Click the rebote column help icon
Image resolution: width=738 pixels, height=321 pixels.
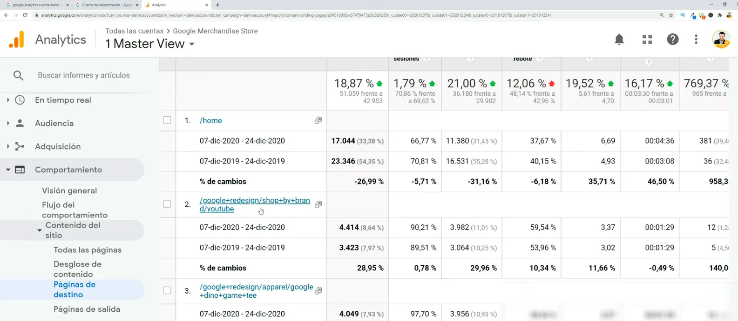(539, 59)
